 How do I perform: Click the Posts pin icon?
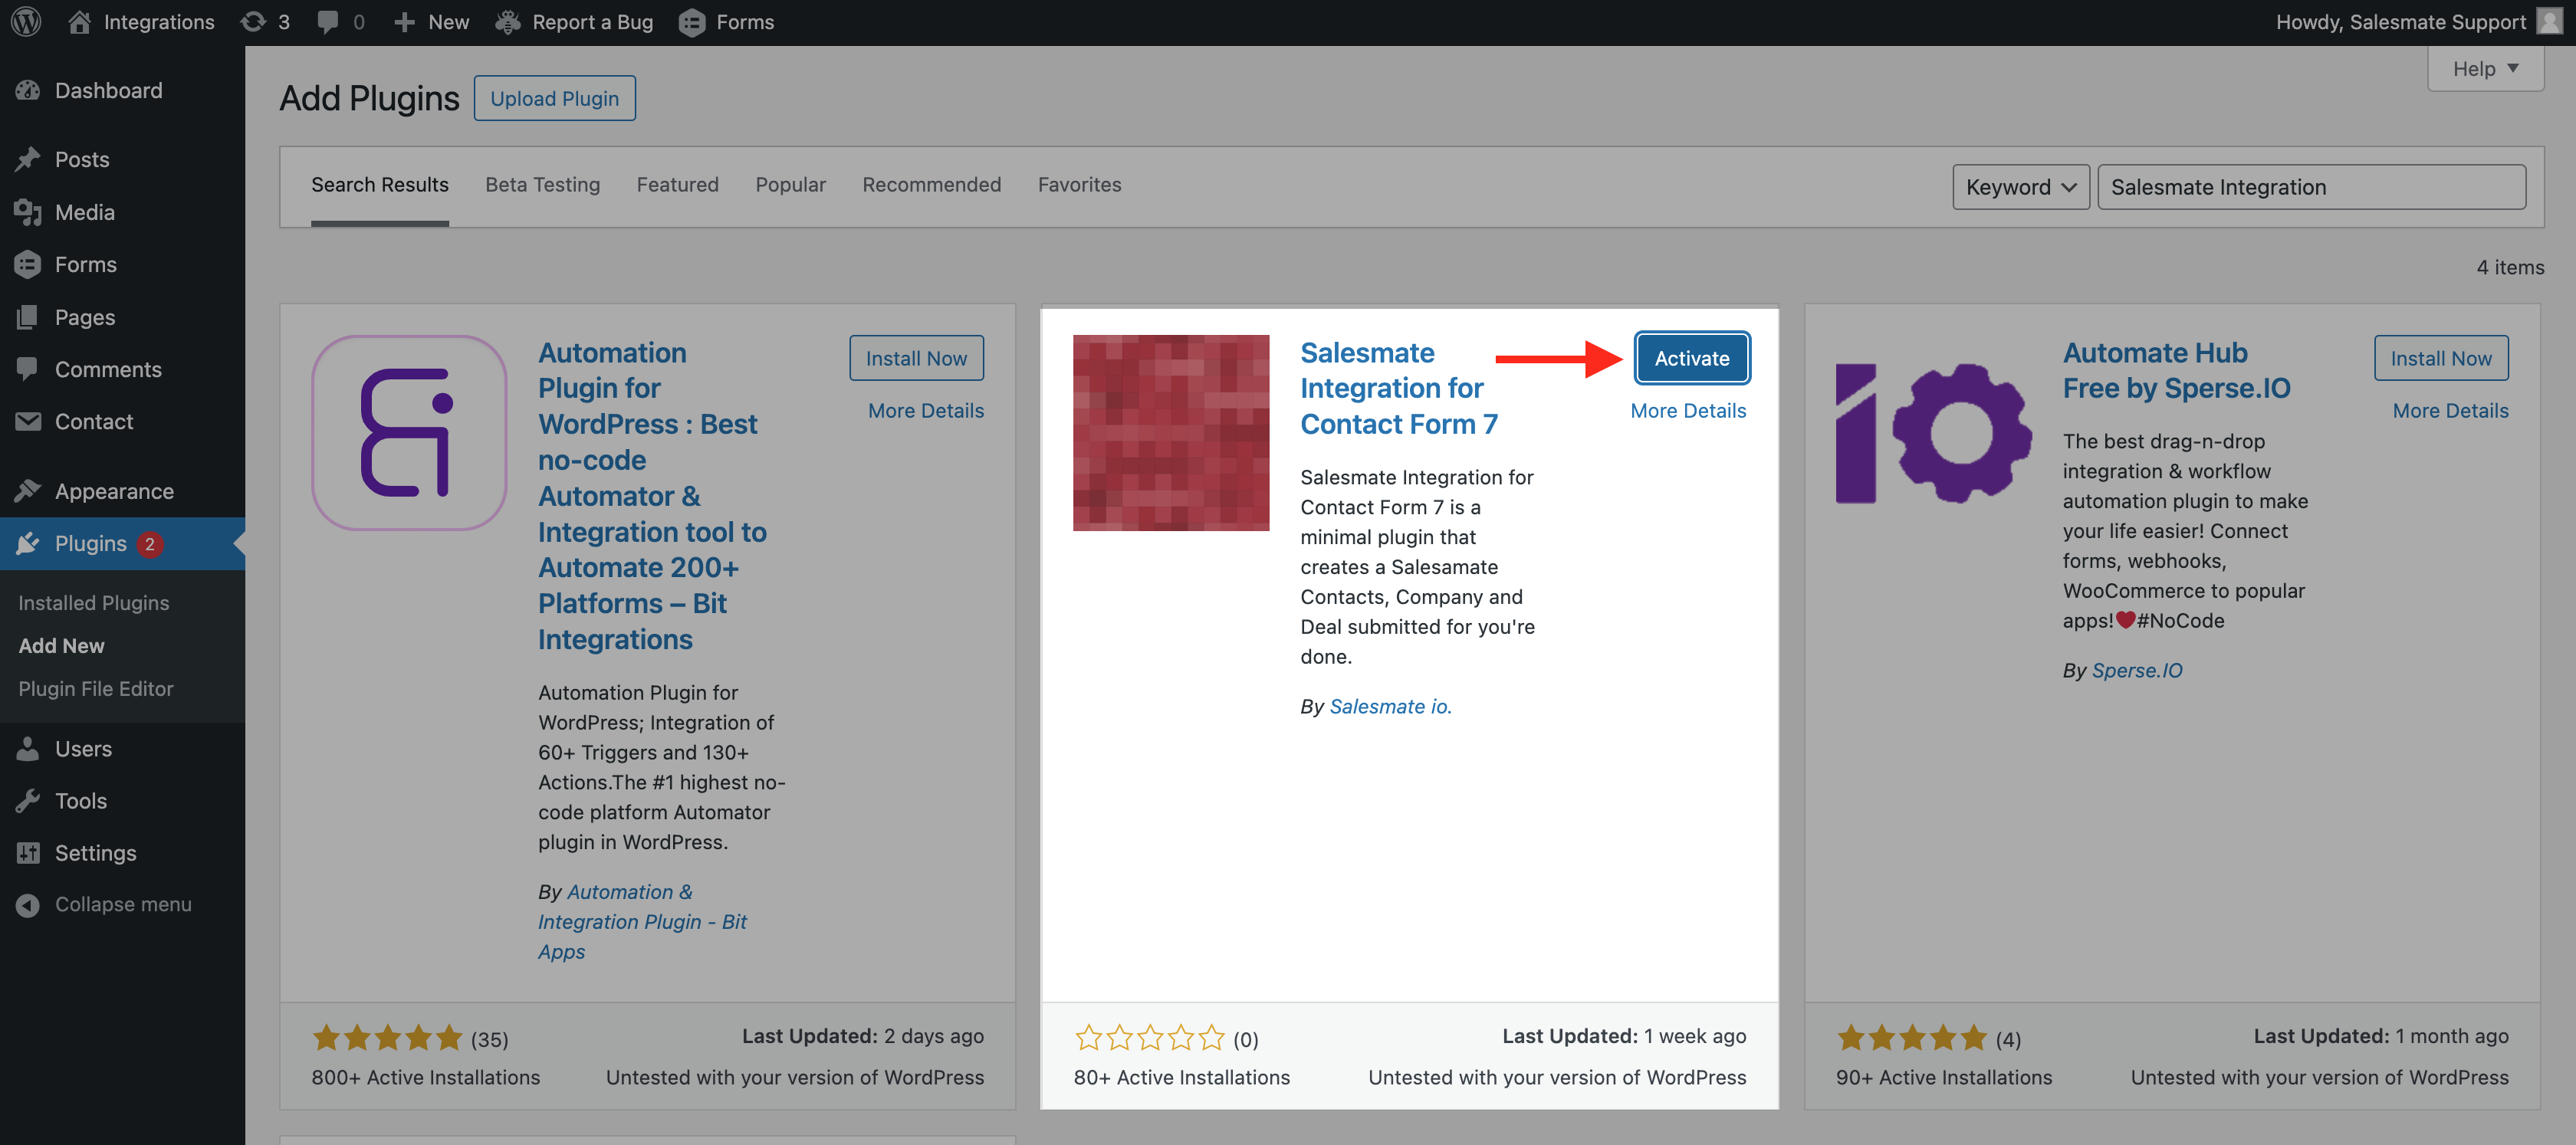tap(28, 159)
